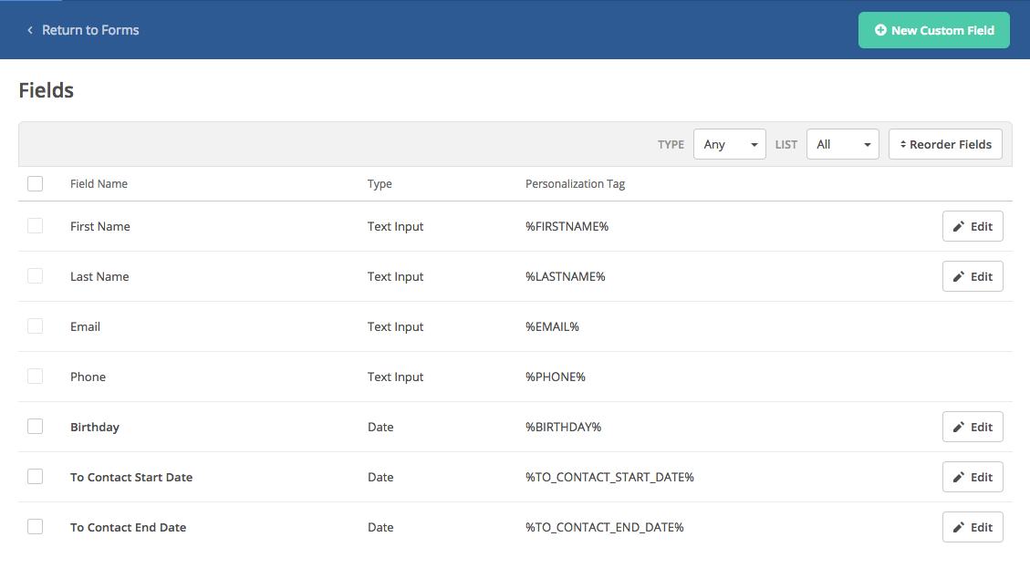Click the Reorder Fields button

click(945, 144)
